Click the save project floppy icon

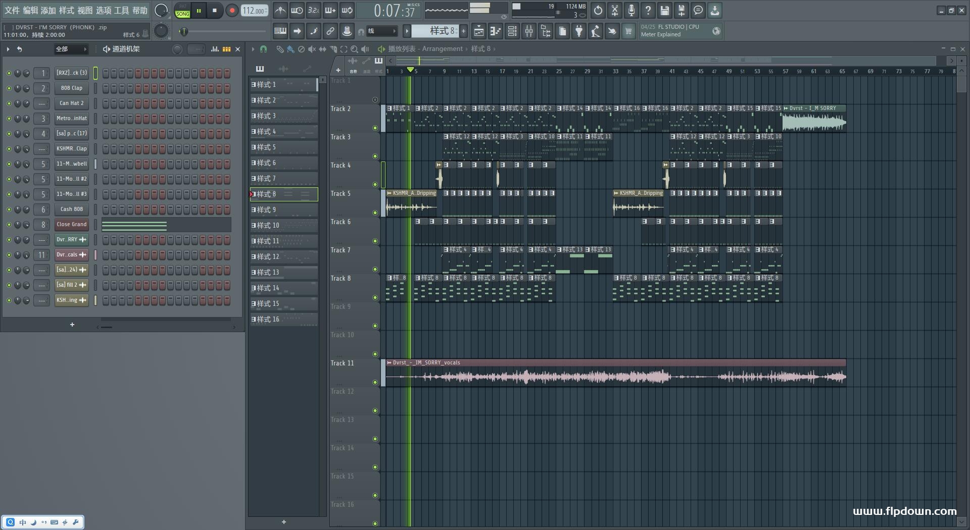tap(665, 10)
